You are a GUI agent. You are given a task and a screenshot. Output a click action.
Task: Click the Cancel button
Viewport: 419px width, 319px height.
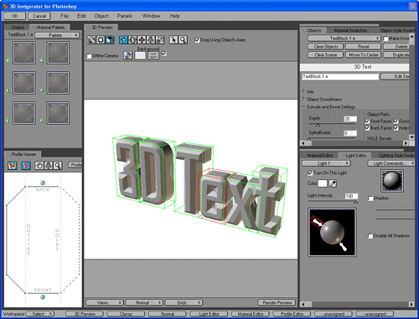click(x=39, y=16)
